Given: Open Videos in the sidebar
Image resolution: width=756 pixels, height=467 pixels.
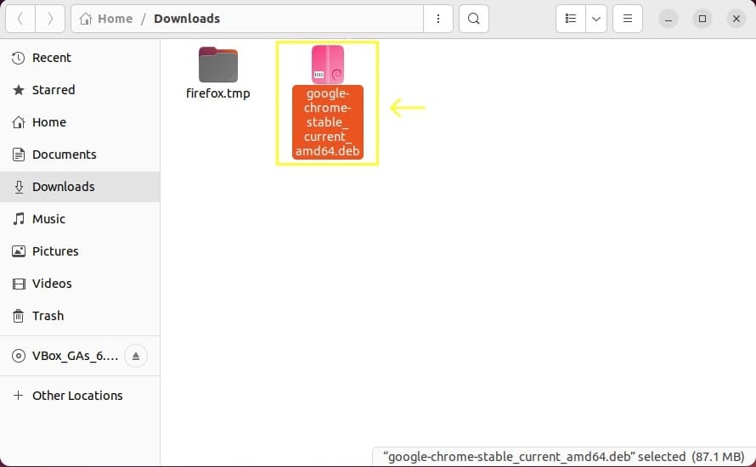Looking at the screenshot, I should pyautogui.click(x=80, y=284).
